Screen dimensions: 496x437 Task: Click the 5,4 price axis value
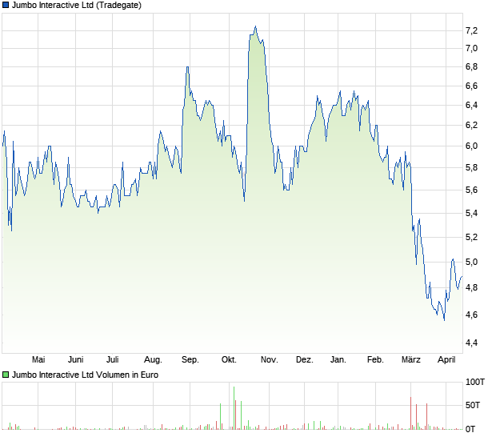point(471,213)
